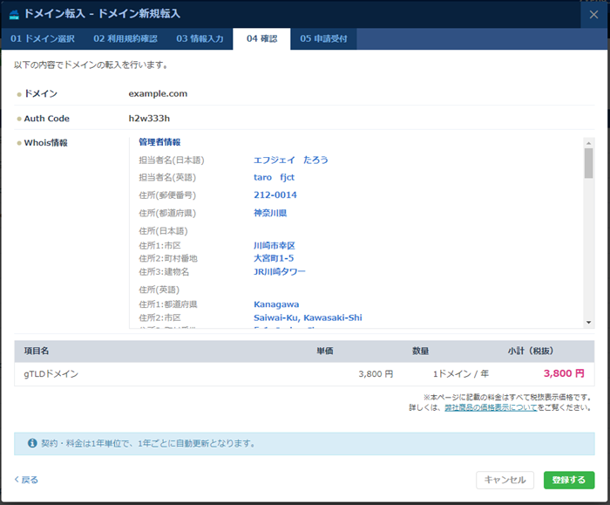610x505 pixels.
Task: Click the 担当者名(英語) label
Action: (167, 178)
